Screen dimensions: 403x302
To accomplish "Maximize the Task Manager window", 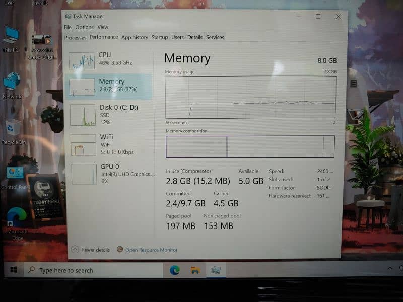I will click(318, 17).
